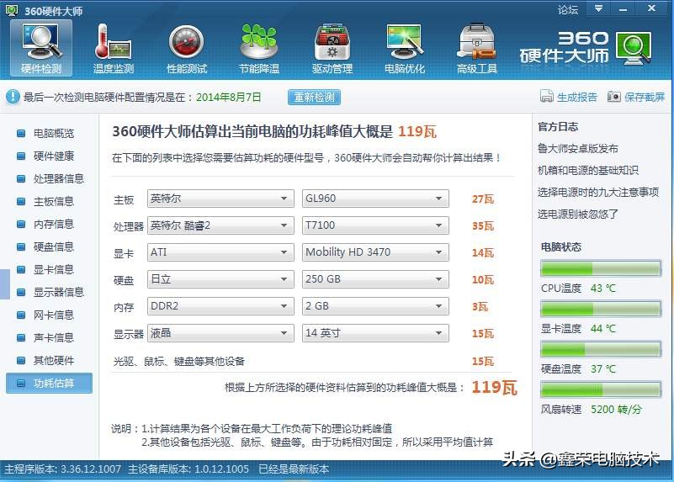Click the CPU温度 green progress bar
Viewport: 674px width, 482px height.
click(601, 268)
